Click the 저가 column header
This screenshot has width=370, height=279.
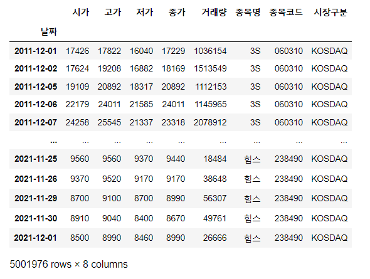coord(145,13)
